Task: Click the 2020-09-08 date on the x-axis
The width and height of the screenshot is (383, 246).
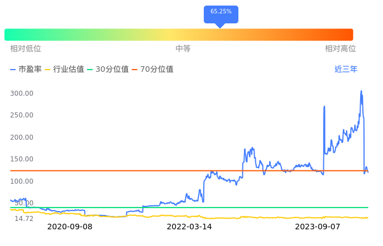Action: pos(70,227)
